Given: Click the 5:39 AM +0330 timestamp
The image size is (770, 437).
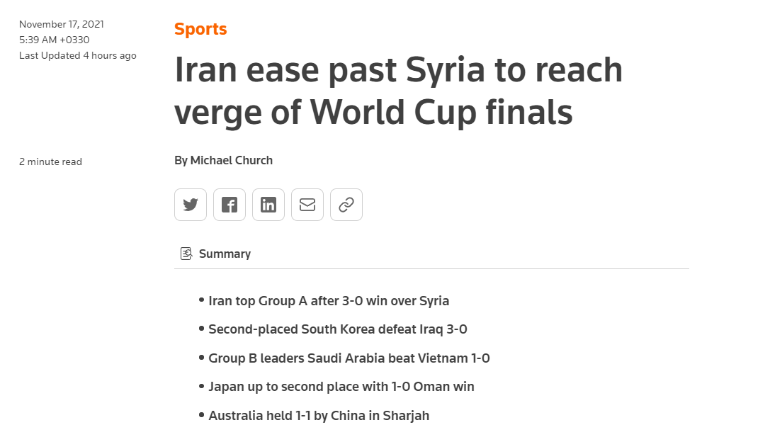Looking at the screenshot, I should click(x=55, y=40).
